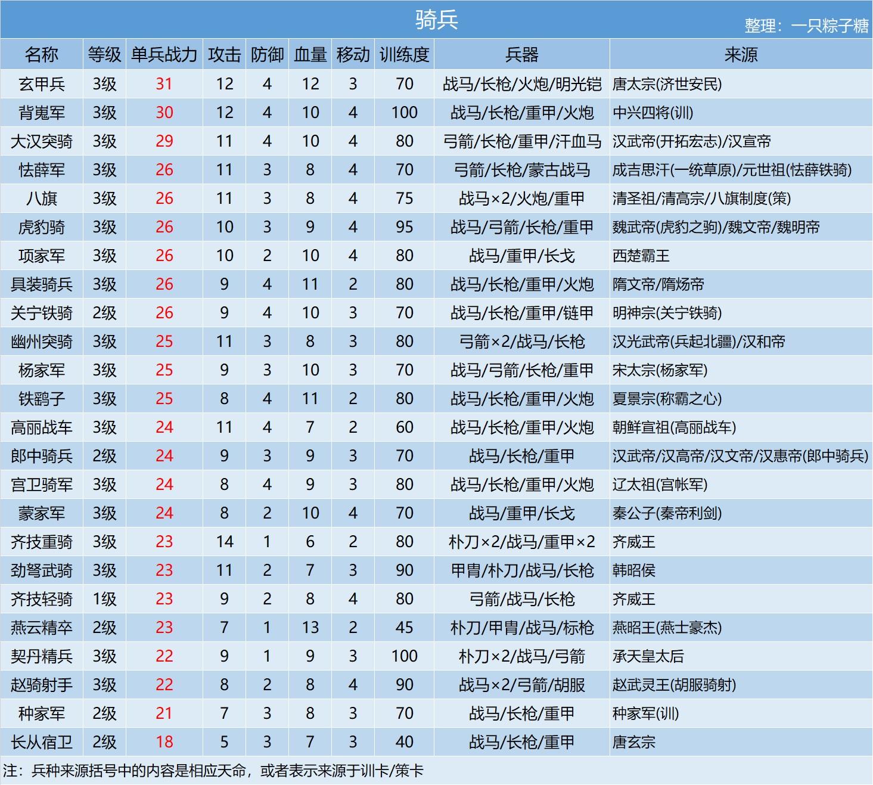Click the 背嵬军 row name
This screenshot has height=785, width=873.
tap(42, 112)
